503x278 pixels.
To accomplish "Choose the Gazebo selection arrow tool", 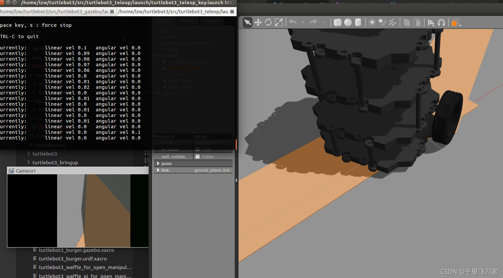I will pyautogui.click(x=247, y=23).
